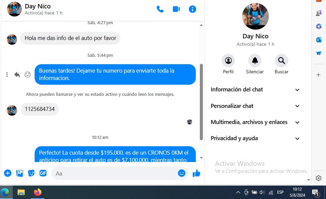Screen dimensions: 326x199
Task: Click the Sáb, 5:44 pm timestamp
Action: pos(100,55)
